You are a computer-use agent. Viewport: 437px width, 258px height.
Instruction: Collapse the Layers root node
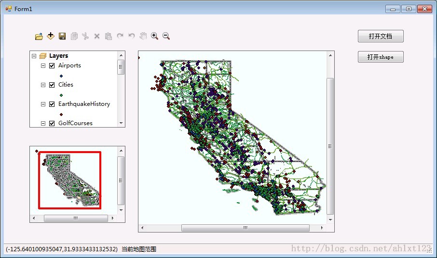[x=34, y=56]
